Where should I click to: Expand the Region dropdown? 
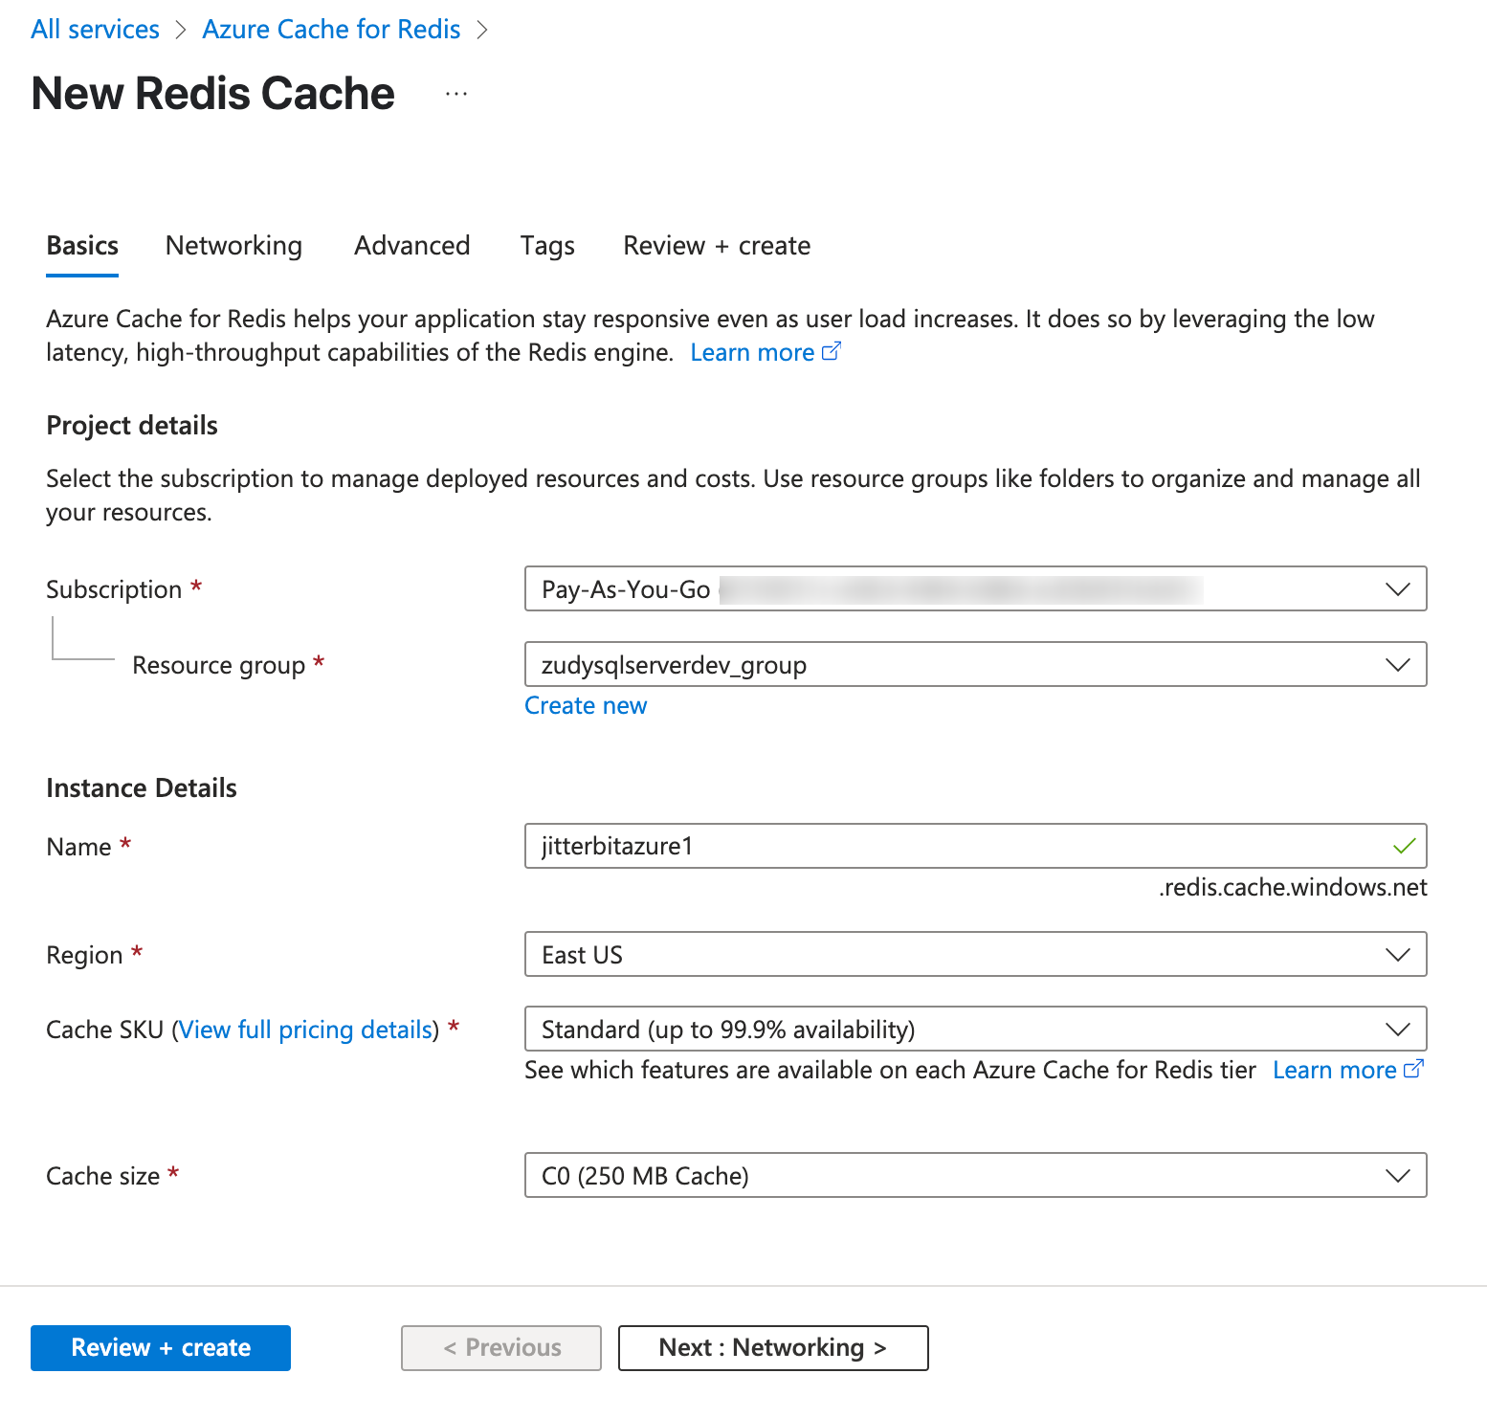[x=975, y=954]
